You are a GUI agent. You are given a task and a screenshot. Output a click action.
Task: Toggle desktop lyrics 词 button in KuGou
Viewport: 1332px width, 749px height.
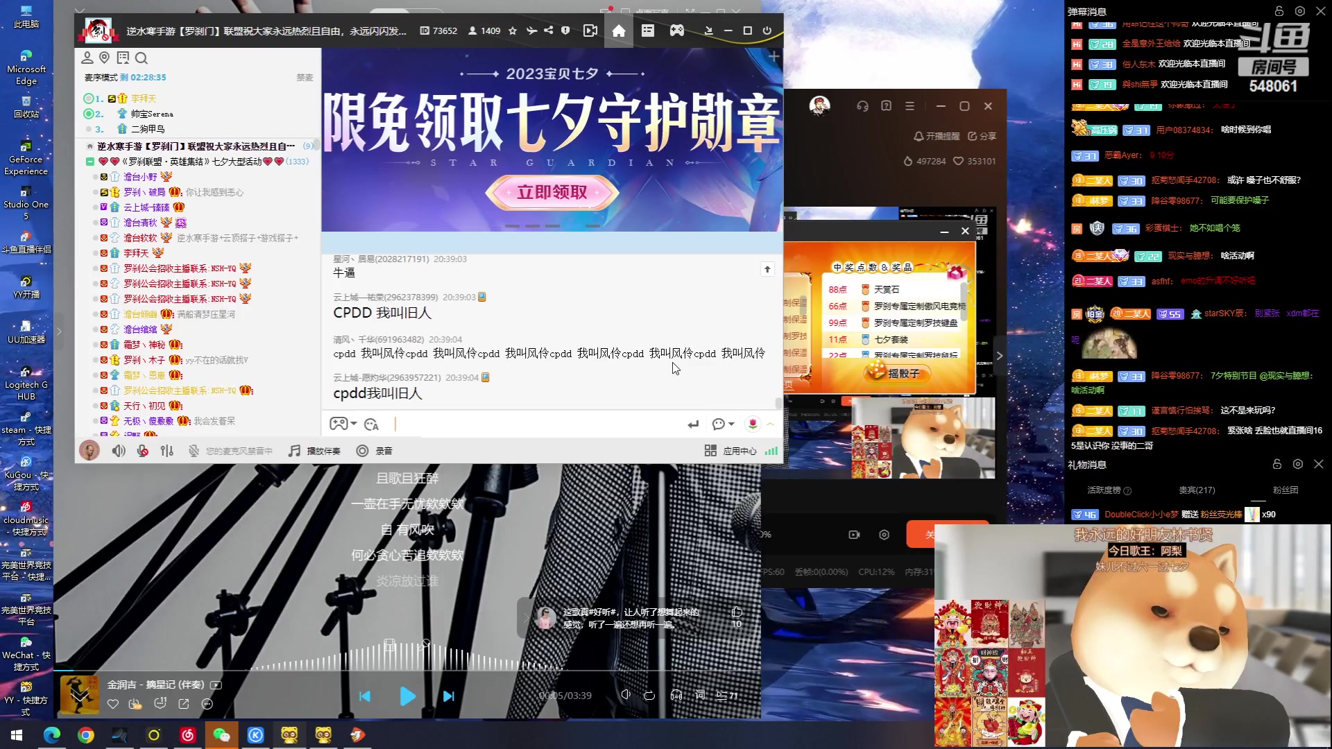(700, 695)
